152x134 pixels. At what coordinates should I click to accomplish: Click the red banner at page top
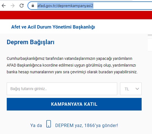76,15
